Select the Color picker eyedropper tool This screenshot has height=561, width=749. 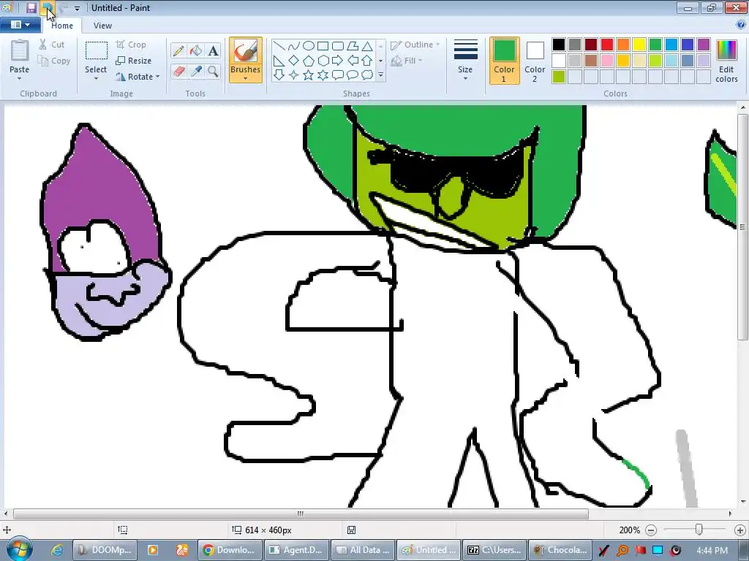pyautogui.click(x=196, y=71)
